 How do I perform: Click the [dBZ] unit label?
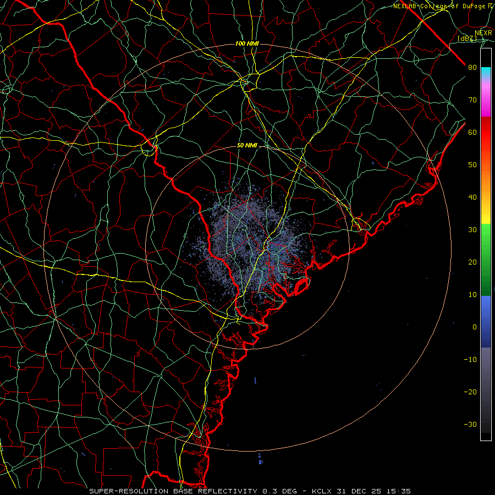pyautogui.click(x=467, y=38)
